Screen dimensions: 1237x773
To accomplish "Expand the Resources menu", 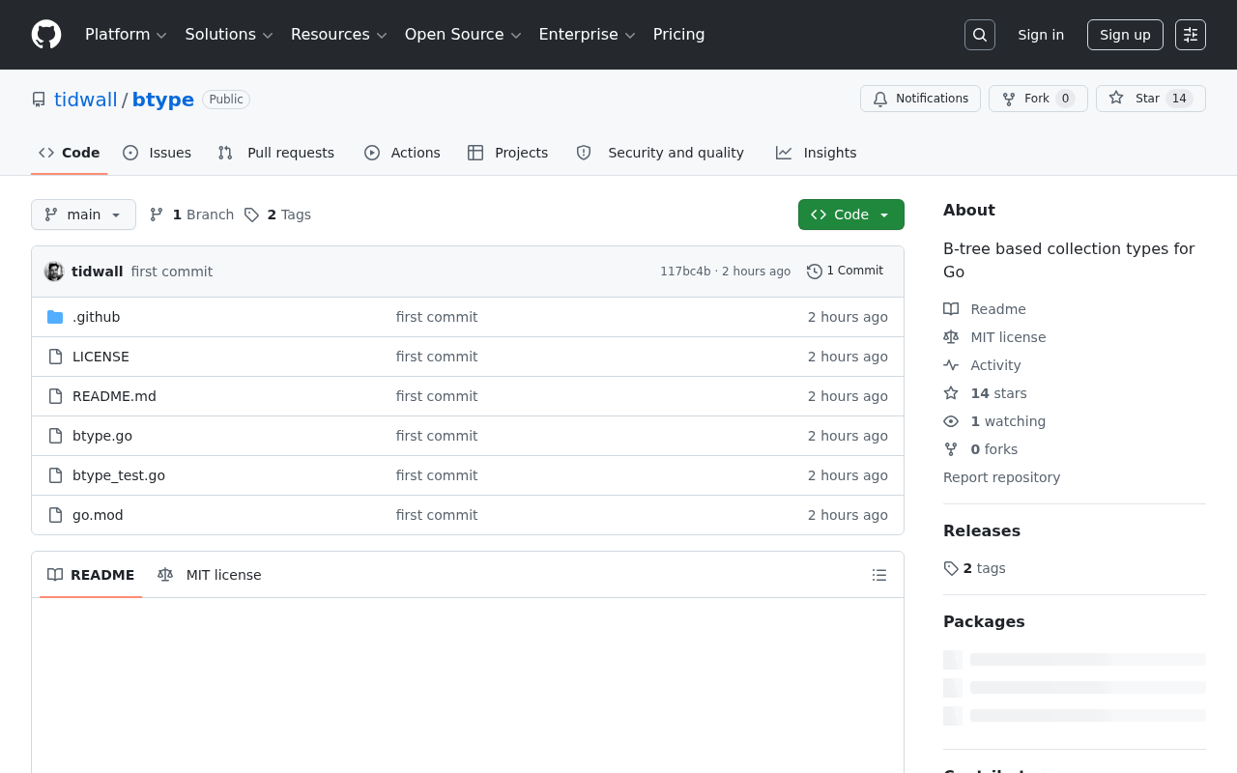I will [339, 35].
